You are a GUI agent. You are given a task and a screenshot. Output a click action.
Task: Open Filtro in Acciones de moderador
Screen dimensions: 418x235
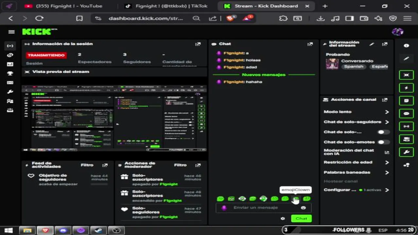click(180, 165)
